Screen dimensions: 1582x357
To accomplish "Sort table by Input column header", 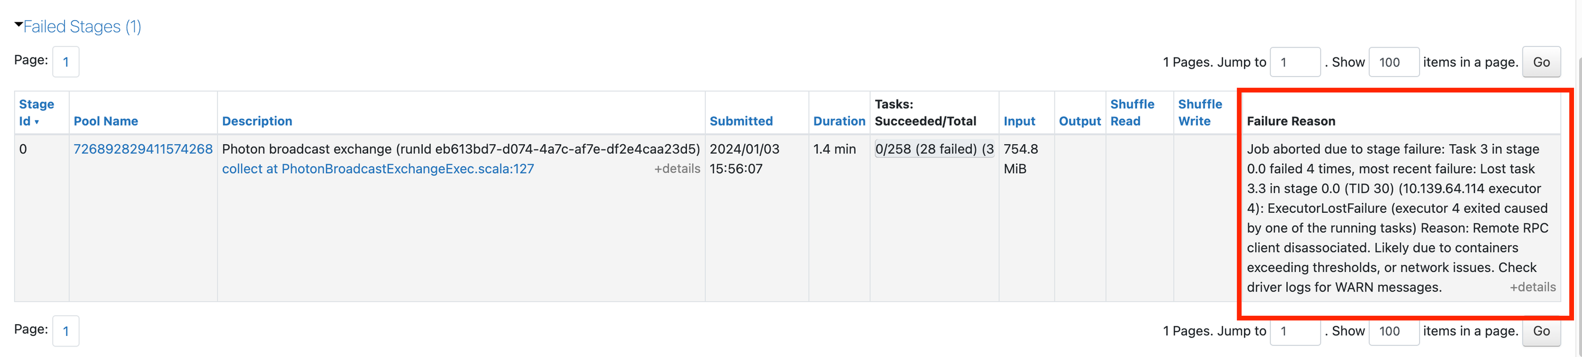I will pos(1019,121).
